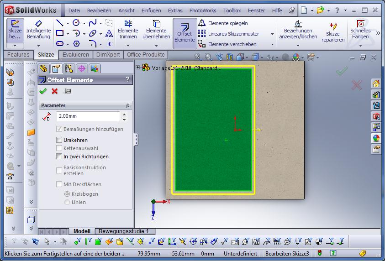Check In zwei Richtungen option
The image size is (385, 261).
(x=59, y=157)
